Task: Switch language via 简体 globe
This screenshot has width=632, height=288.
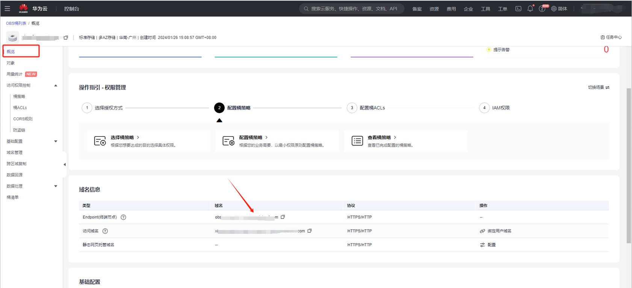Action: pos(559,9)
